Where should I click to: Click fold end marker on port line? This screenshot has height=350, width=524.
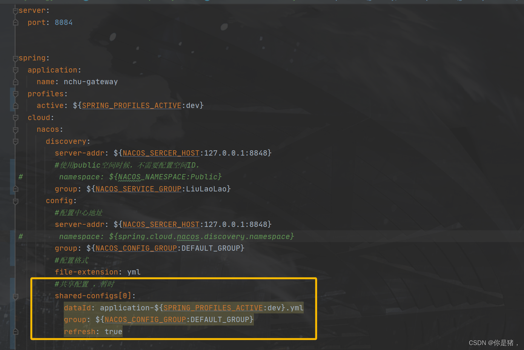(15, 23)
